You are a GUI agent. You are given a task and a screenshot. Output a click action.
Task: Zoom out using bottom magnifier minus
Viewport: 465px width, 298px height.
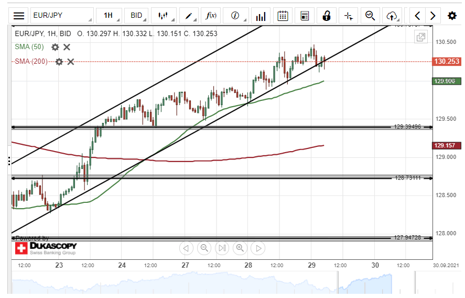tap(204, 248)
